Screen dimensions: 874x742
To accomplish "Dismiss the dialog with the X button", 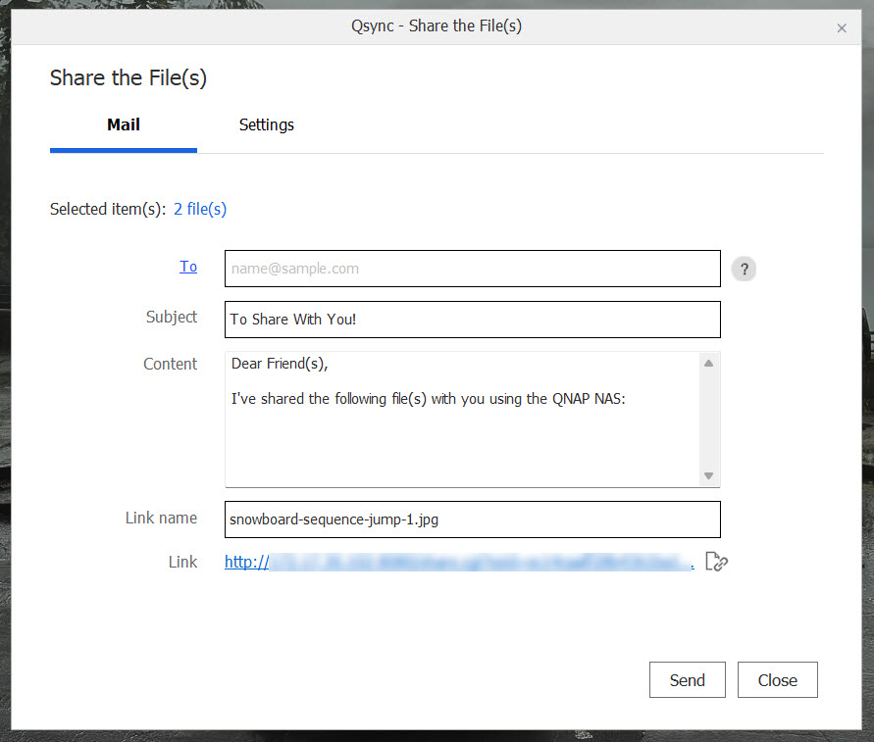I will (x=842, y=27).
